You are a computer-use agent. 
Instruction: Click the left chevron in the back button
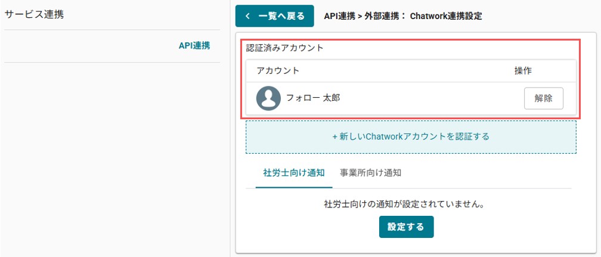click(x=247, y=16)
